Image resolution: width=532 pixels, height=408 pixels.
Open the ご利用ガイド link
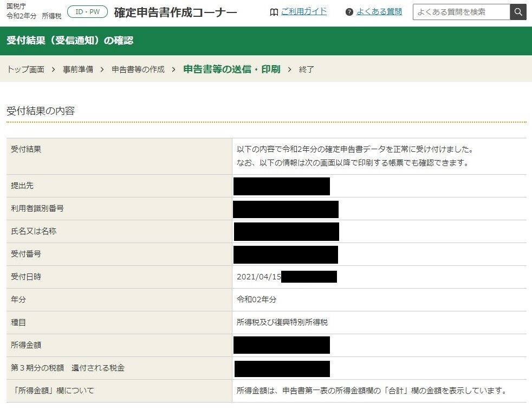coord(304,12)
